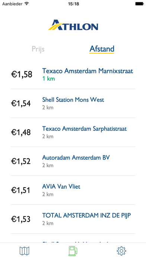Tap the clock showing 15:18
This screenshot has height=260, width=146.
click(73, 4)
